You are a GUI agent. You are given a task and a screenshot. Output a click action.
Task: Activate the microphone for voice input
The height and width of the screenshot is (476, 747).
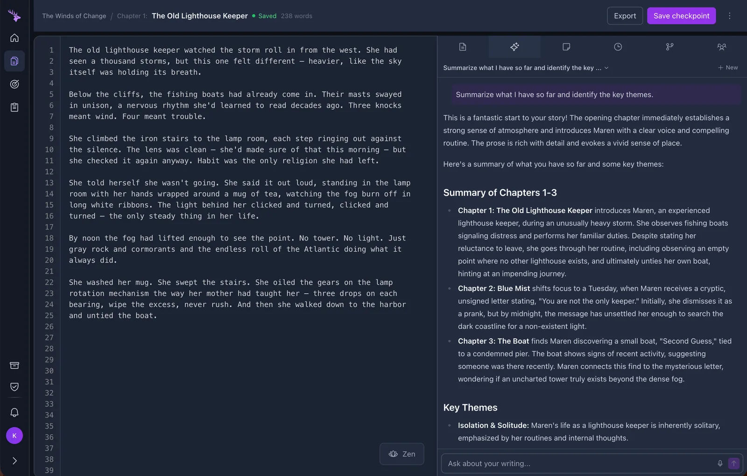point(719,463)
